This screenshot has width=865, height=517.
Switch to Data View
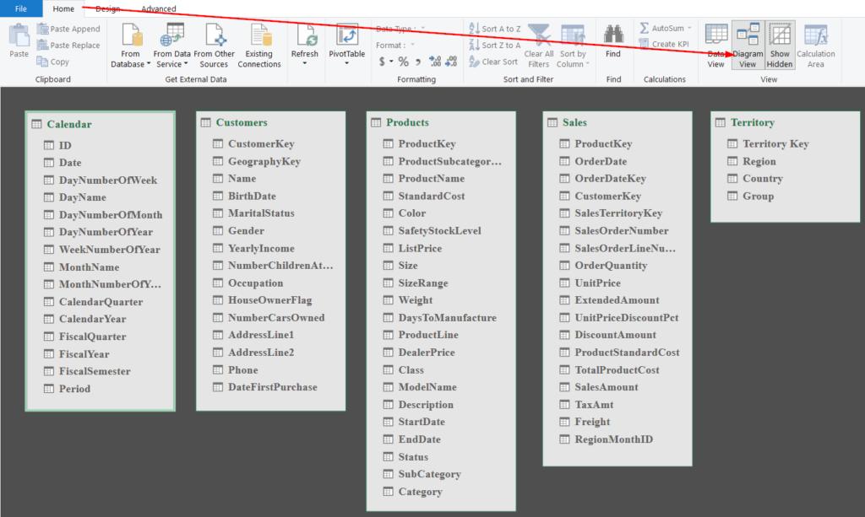[715, 46]
